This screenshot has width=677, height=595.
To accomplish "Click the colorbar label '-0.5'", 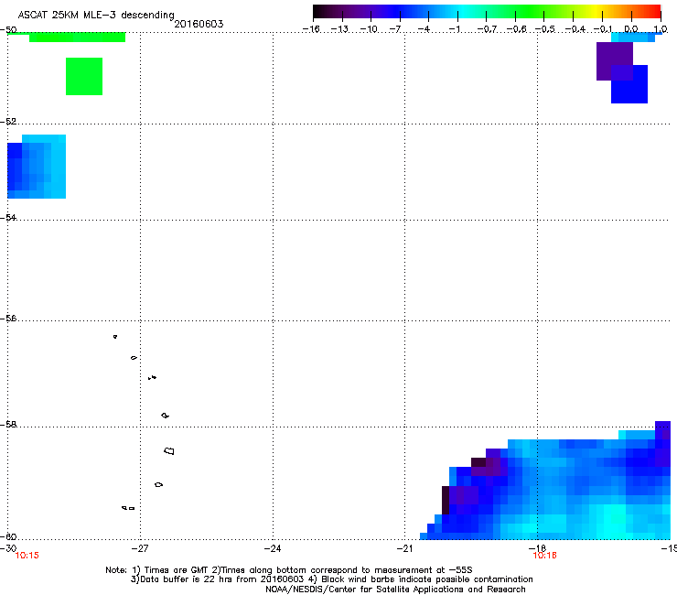I will click(544, 29).
